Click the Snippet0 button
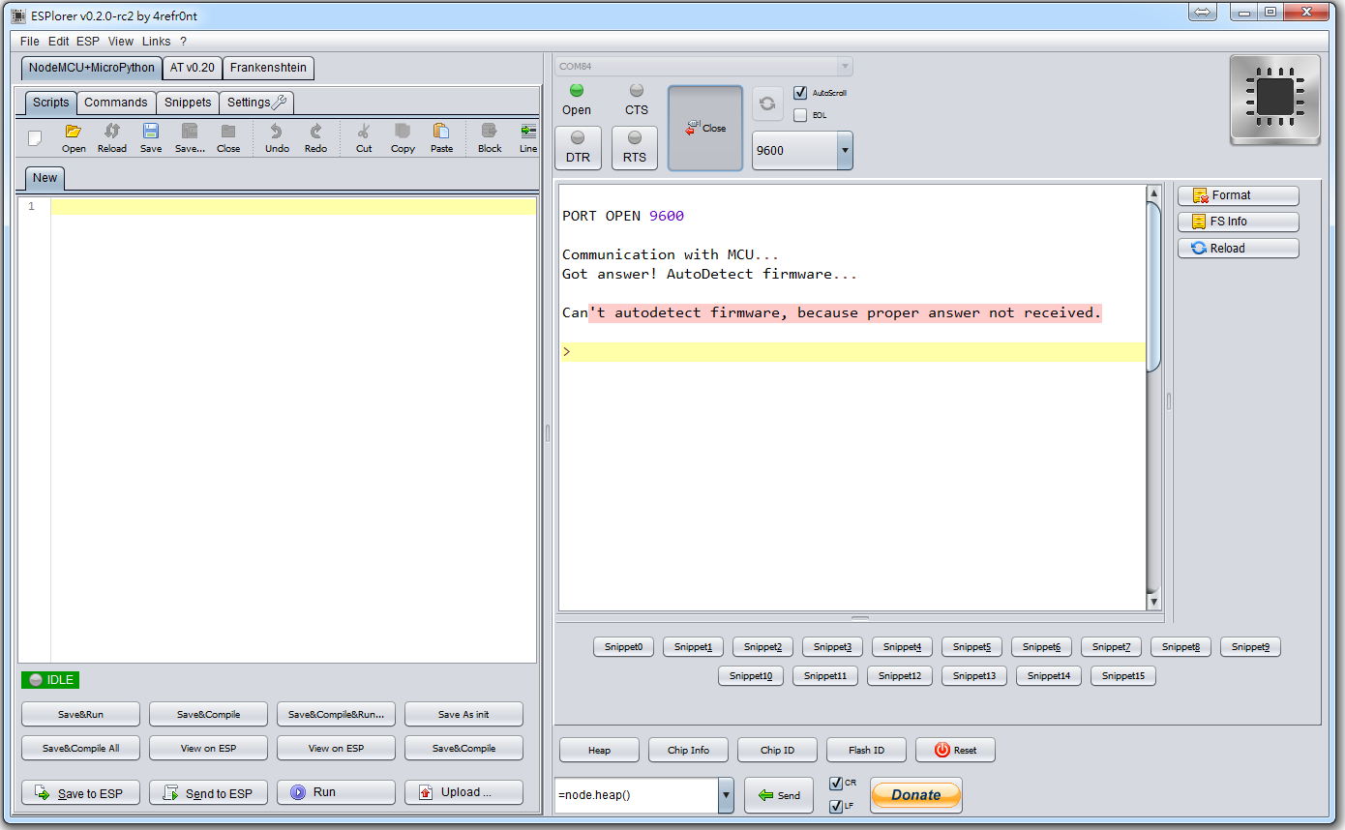This screenshot has height=830, width=1345. pos(623,647)
